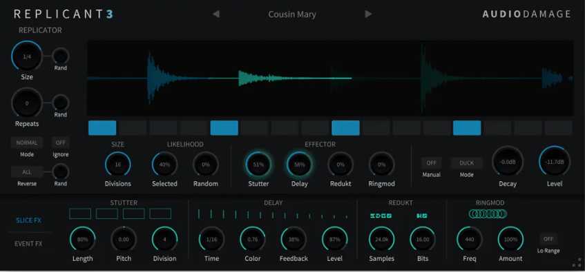Click the fourth Stutter pattern box

coord(160,213)
